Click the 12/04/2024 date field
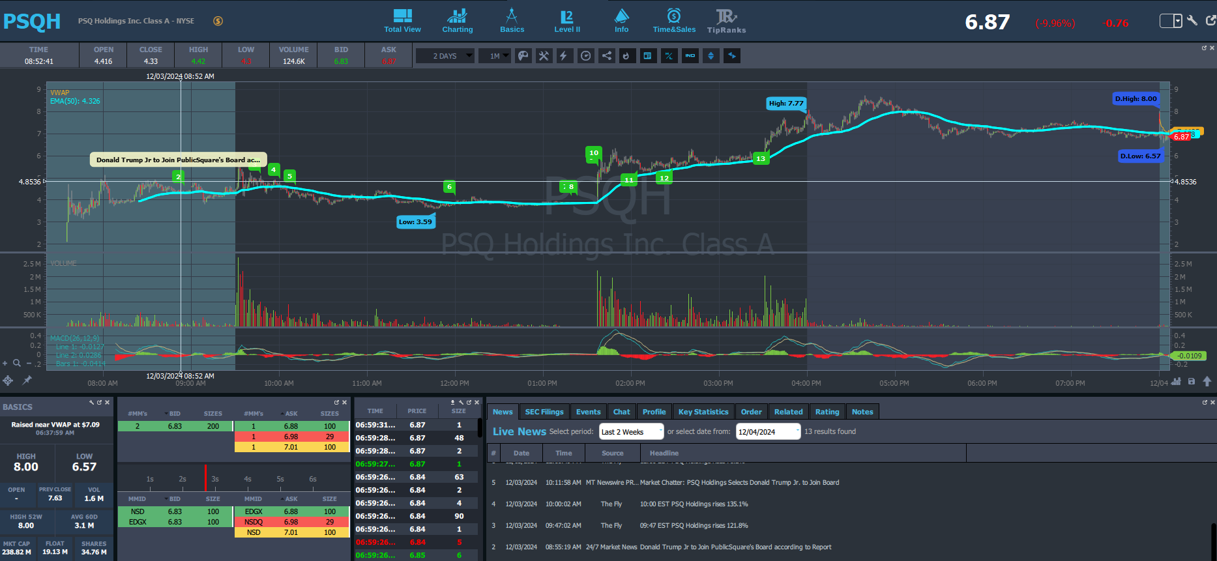The width and height of the screenshot is (1217, 561). pos(768,432)
